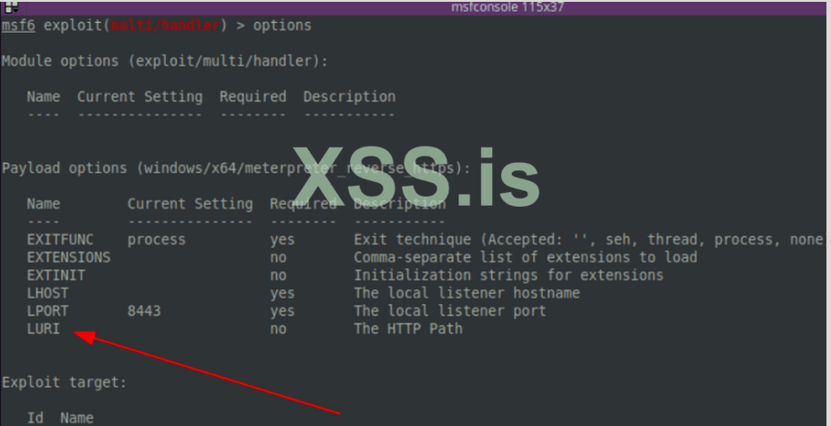Click the msf6 prompt text

17,25
